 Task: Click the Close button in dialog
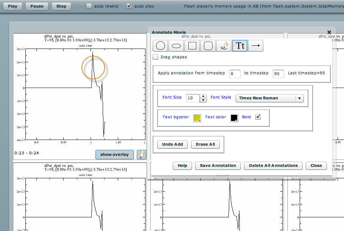pos(316,165)
